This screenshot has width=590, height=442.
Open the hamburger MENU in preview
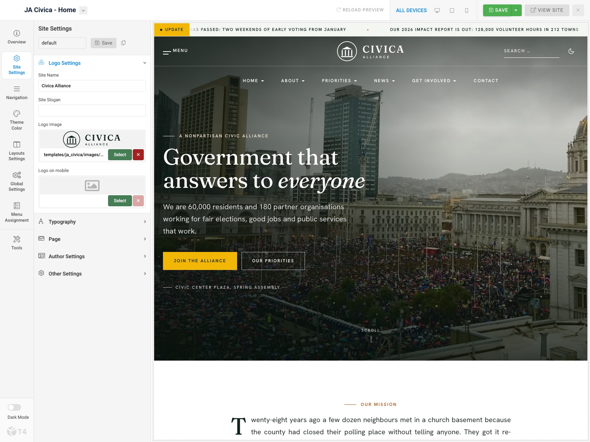(x=175, y=51)
